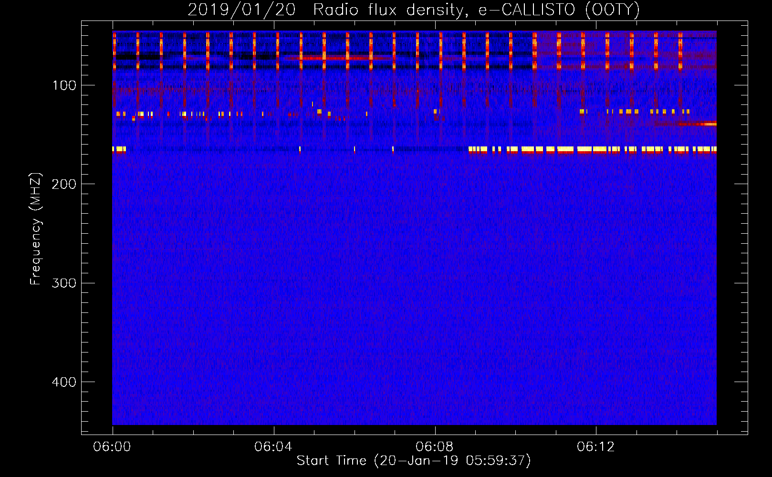Image resolution: width=772 pixels, height=477 pixels.
Task: Click the plot title '2019/01/20 Radio flux density, e-CALLISTO (OOTY)'
Action: [x=414, y=10]
